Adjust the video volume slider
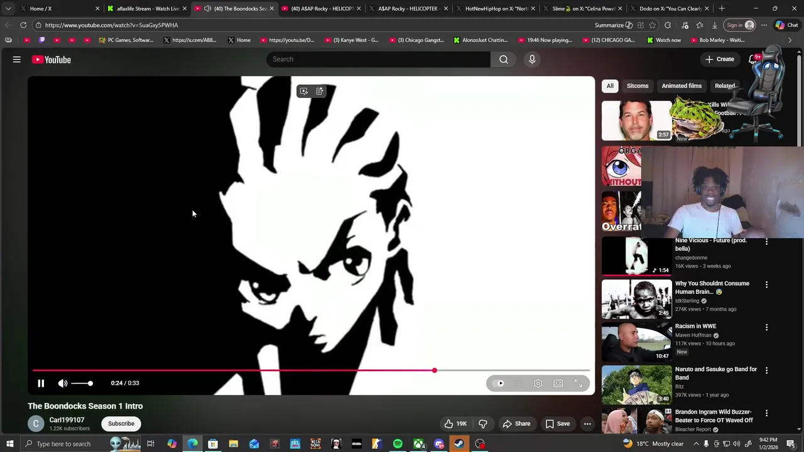Screen dimensions: 804x452 click(x=82, y=383)
